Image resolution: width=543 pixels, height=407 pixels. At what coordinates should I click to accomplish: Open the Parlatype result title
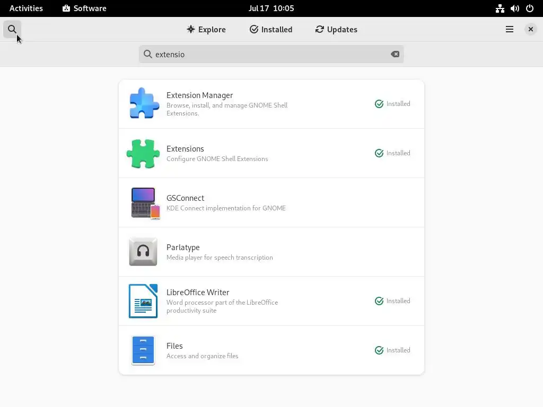183,247
